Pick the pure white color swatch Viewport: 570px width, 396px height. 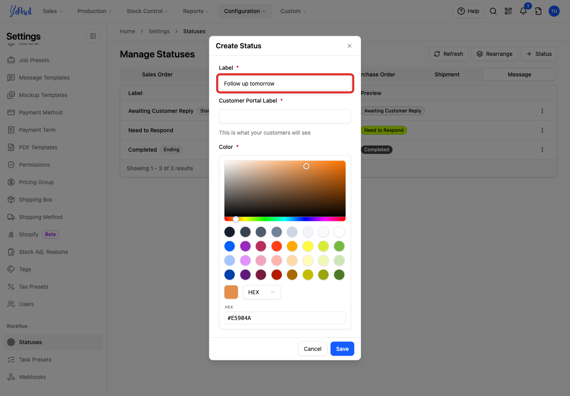339,232
